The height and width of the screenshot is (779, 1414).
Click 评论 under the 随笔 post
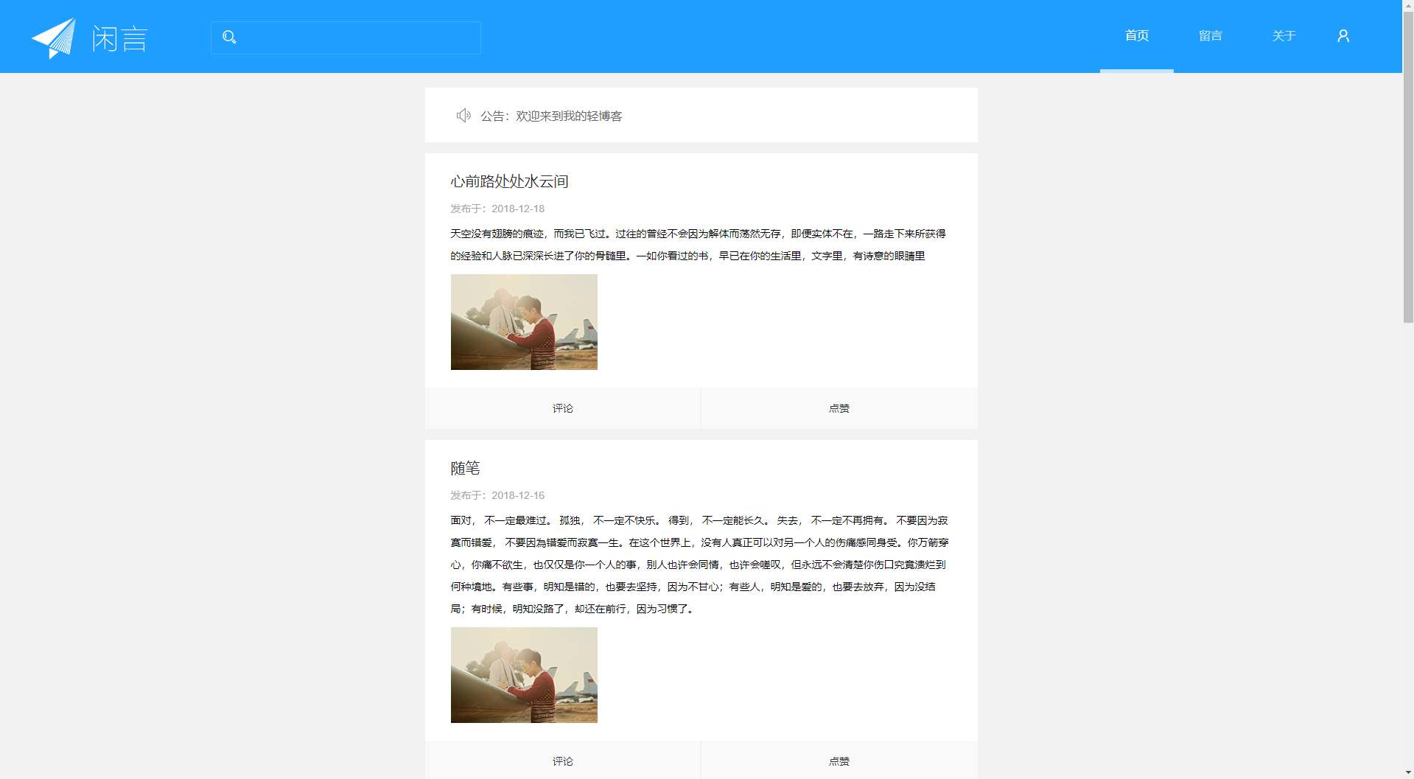tap(562, 761)
